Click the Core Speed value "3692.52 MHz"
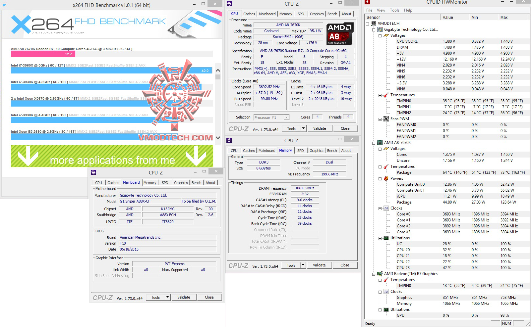The image size is (531, 327). [269, 87]
